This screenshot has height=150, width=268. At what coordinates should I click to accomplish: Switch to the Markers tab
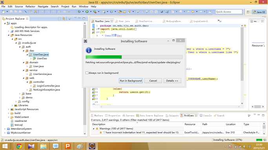tap(97, 116)
